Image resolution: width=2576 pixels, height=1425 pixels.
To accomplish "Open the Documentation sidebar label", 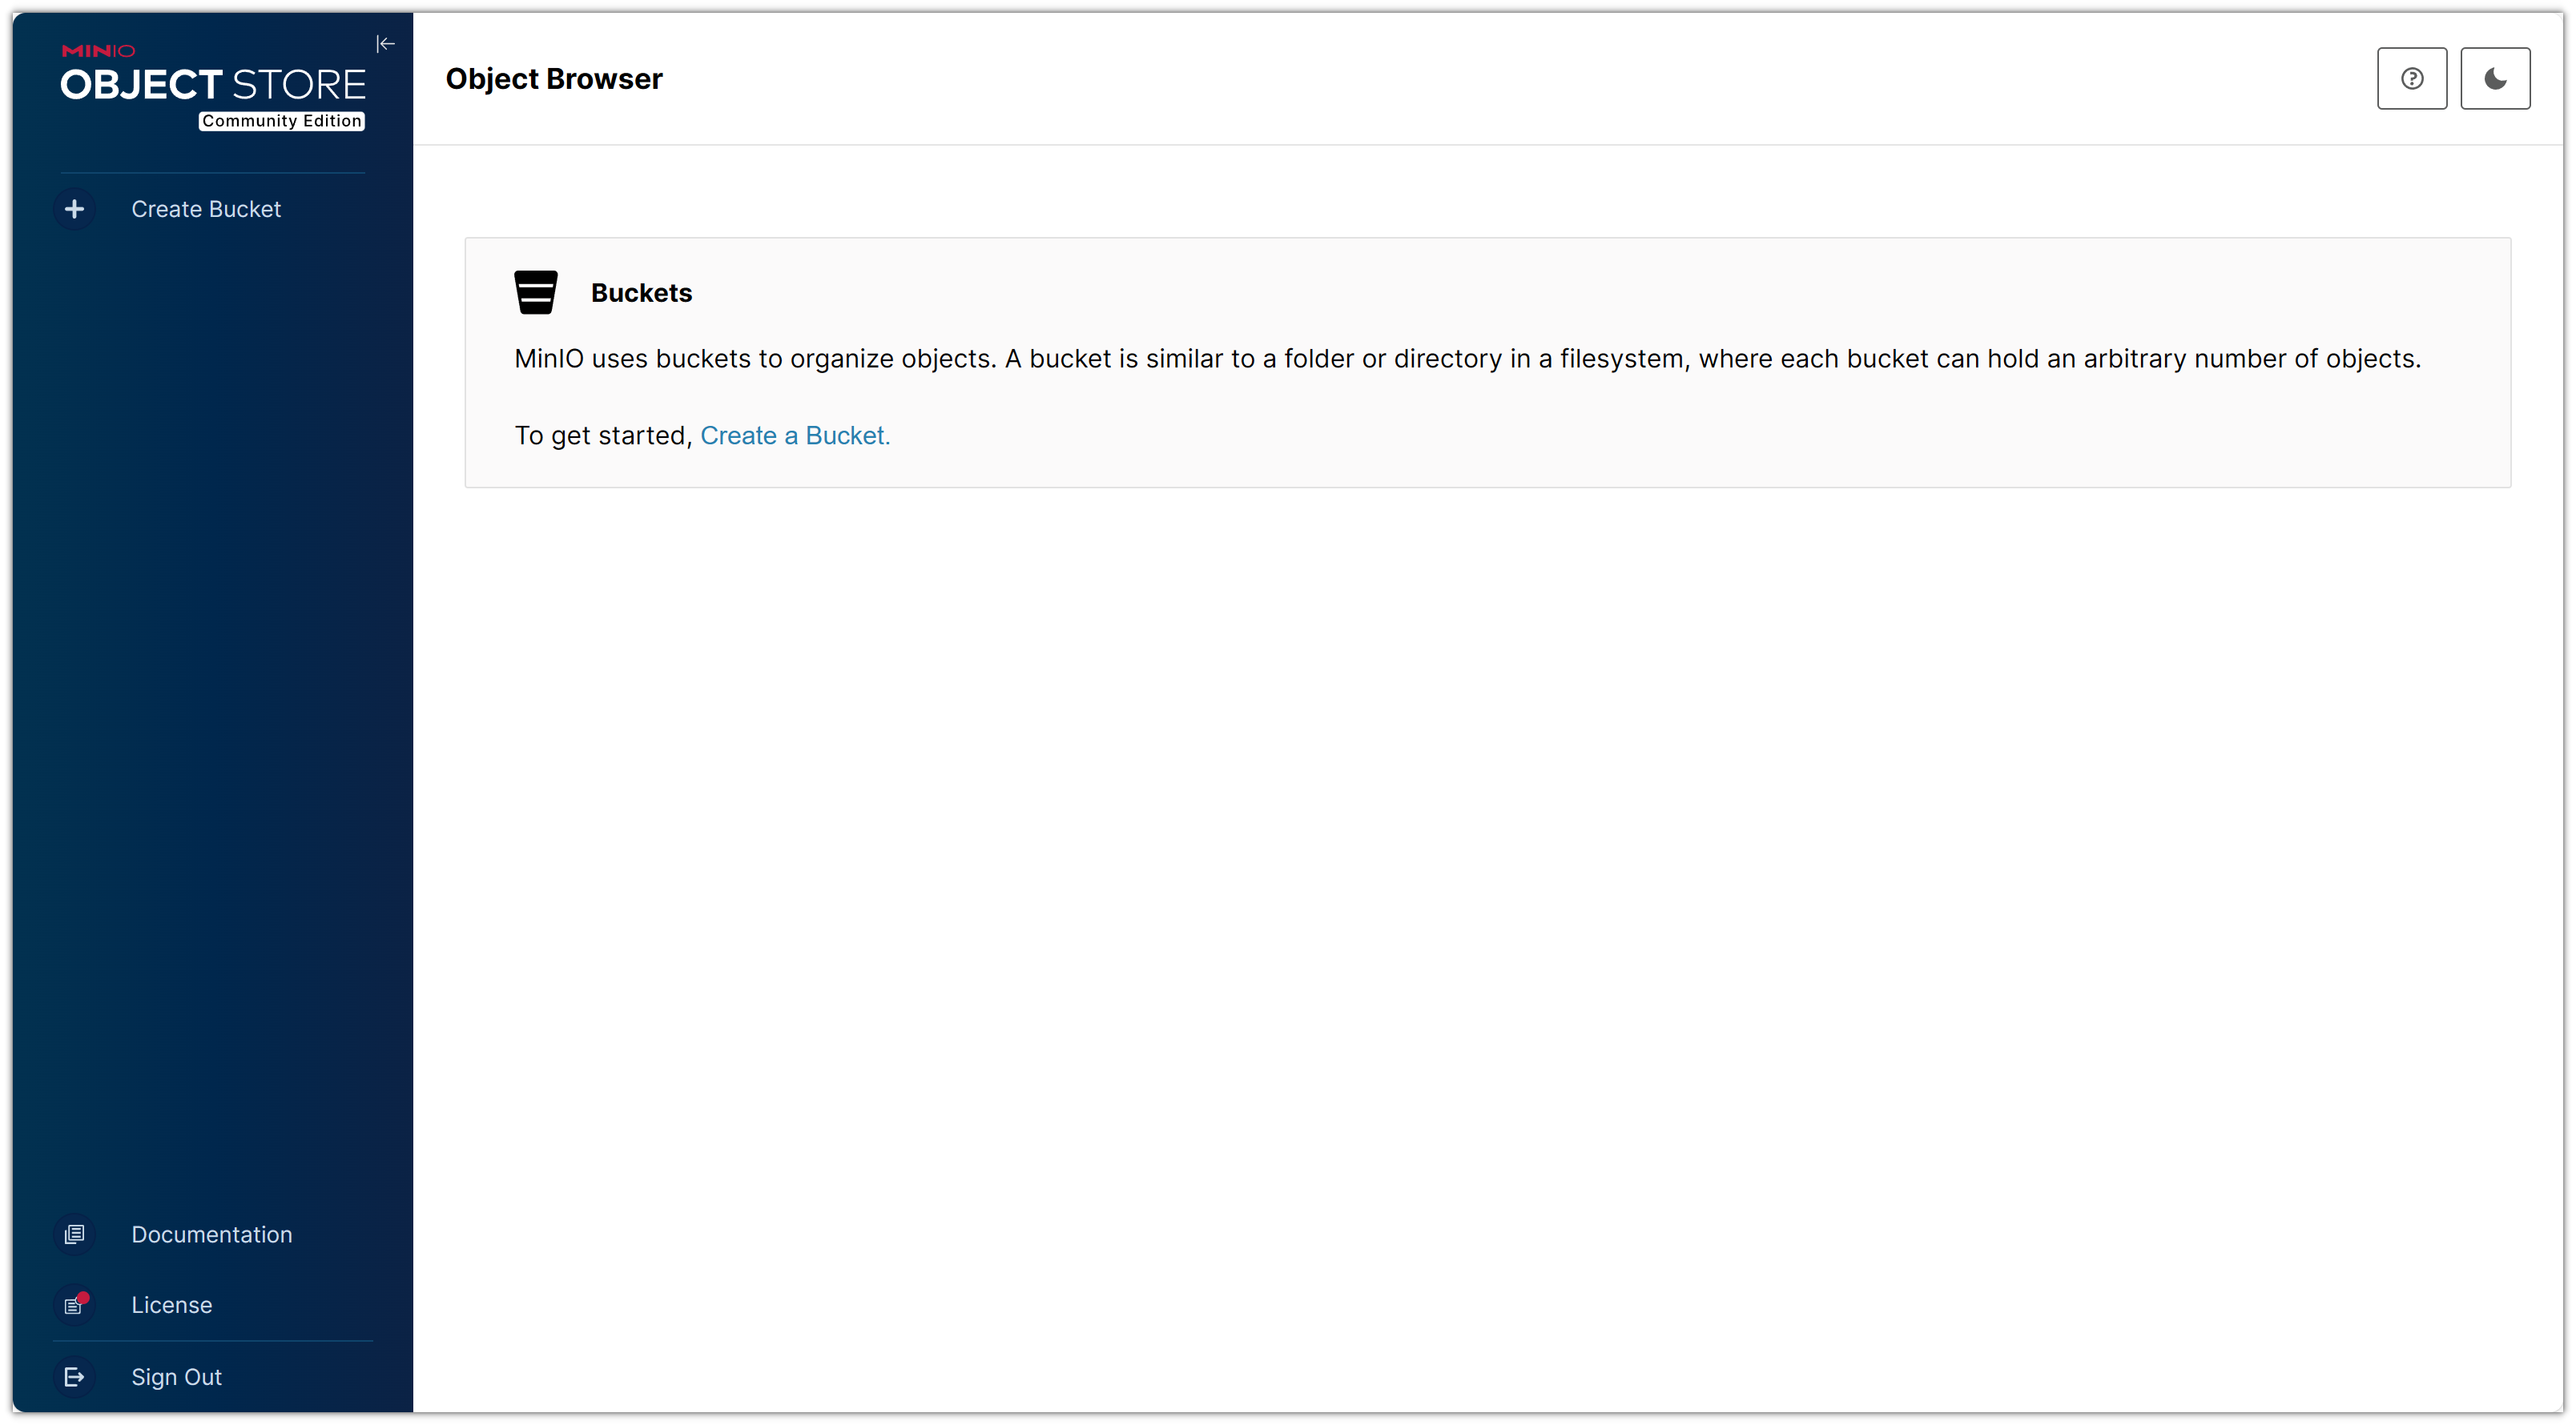I will 212,1234.
